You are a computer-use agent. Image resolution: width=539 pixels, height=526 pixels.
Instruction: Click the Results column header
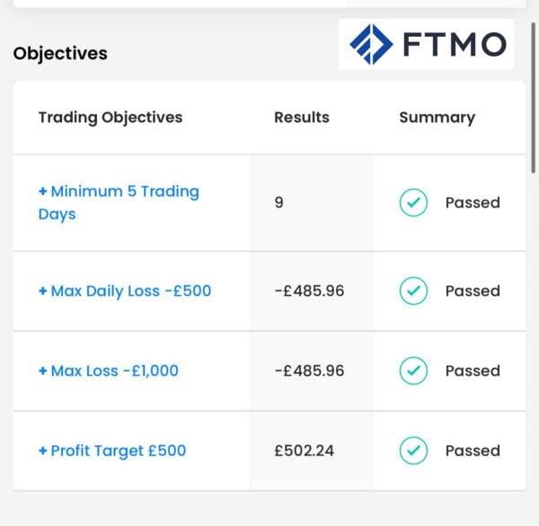click(302, 117)
